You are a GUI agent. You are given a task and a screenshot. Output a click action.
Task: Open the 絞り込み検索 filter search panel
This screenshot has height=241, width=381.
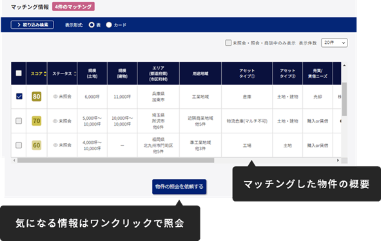pos(32,24)
